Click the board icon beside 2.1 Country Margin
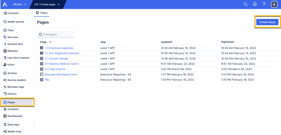 (42, 58)
